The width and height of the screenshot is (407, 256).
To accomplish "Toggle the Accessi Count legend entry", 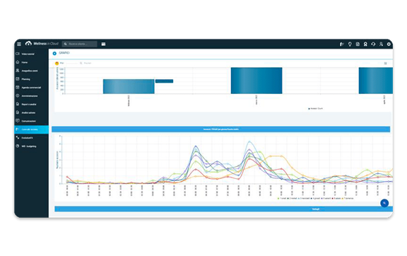I will pyautogui.click(x=315, y=109).
